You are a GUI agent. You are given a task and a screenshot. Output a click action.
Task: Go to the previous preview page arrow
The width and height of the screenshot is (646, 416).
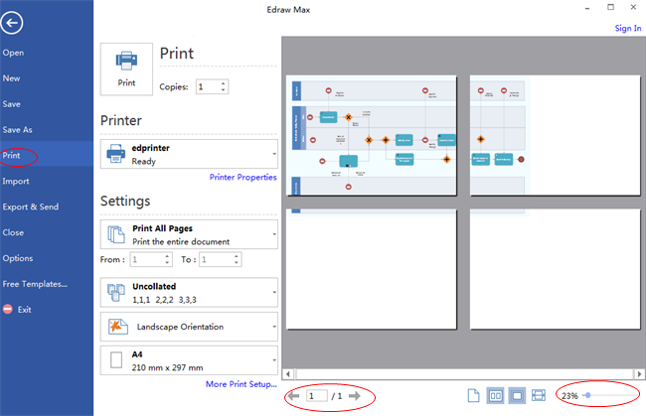pyautogui.click(x=293, y=396)
